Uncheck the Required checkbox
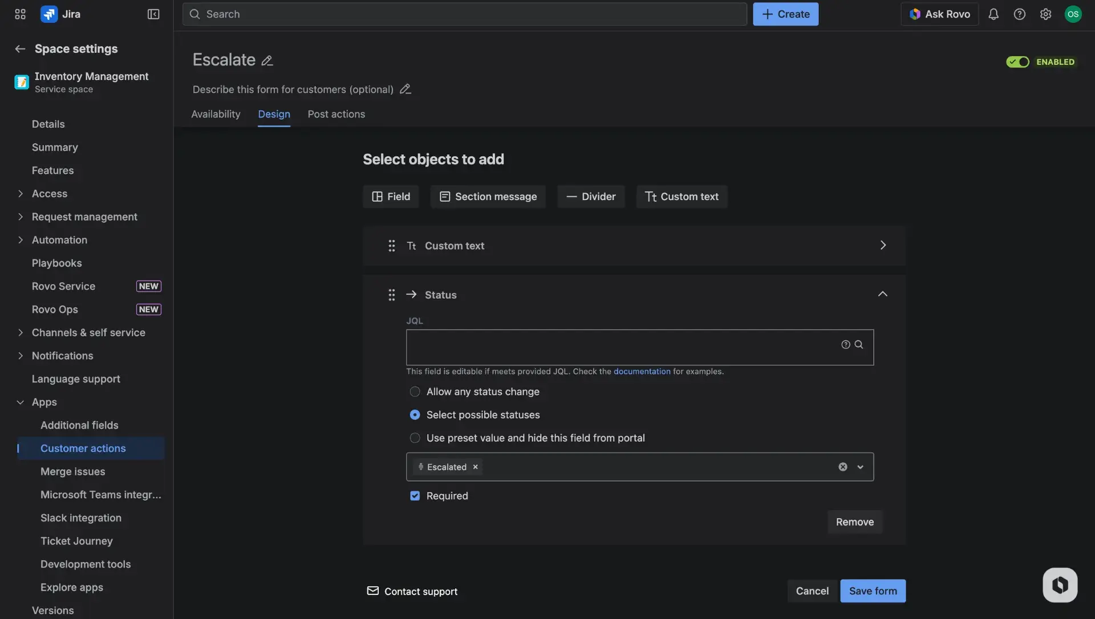This screenshot has width=1095, height=619. tap(415, 496)
